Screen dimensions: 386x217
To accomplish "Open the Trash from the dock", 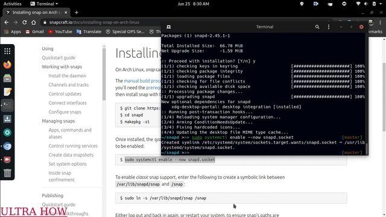I will [7, 173].
